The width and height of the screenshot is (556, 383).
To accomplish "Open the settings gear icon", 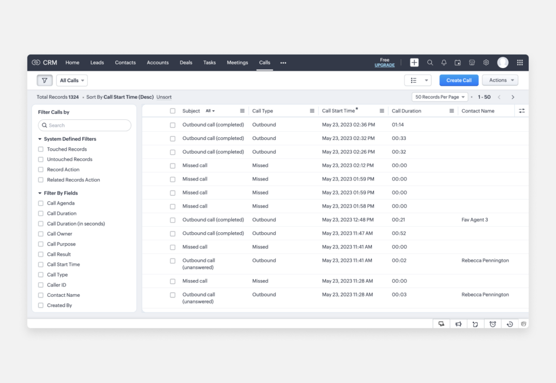I will (486, 62).
